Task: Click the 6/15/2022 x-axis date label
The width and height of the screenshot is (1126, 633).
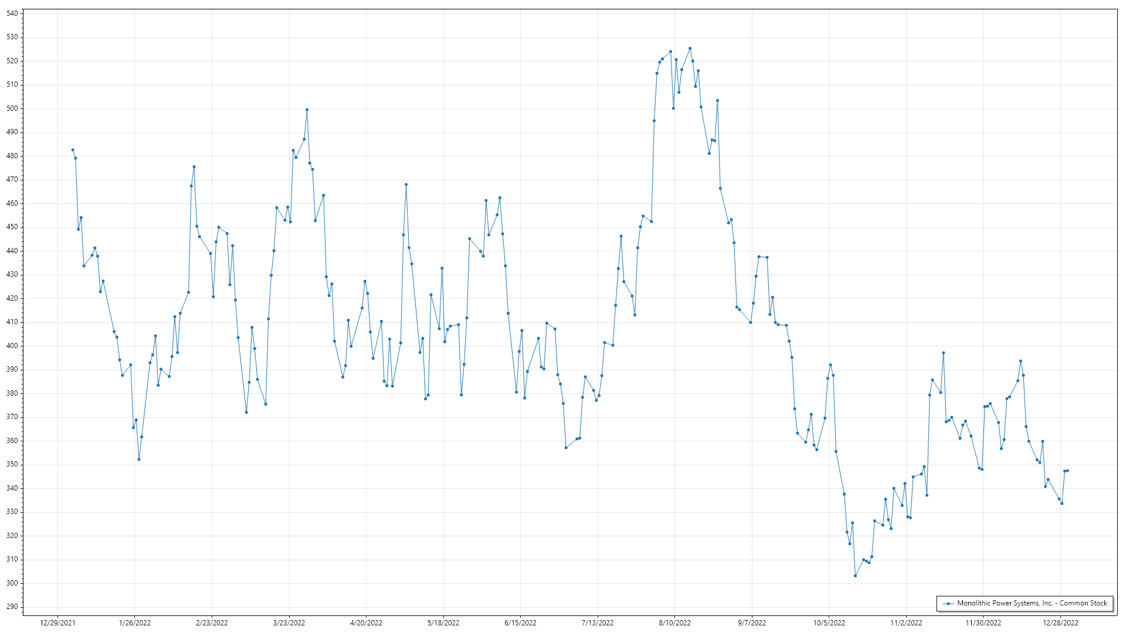Action: [520, 623]
